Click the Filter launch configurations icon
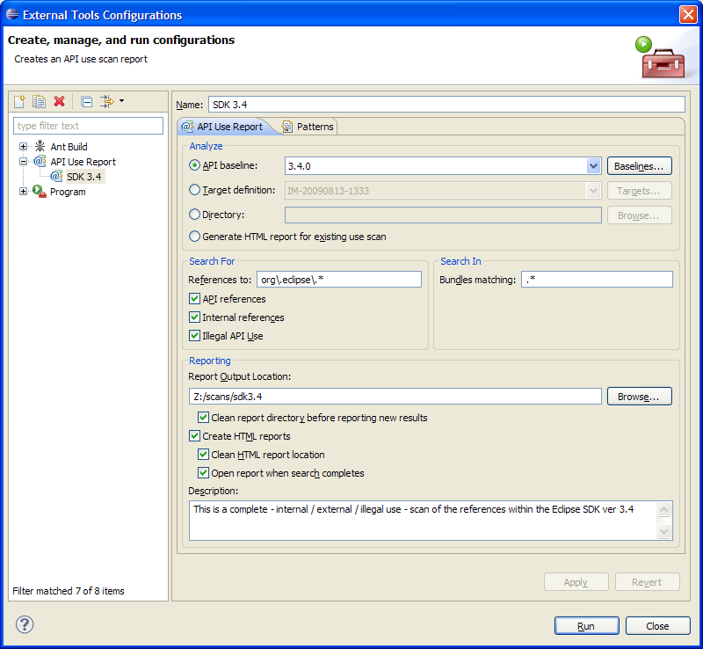 [106, 101]
